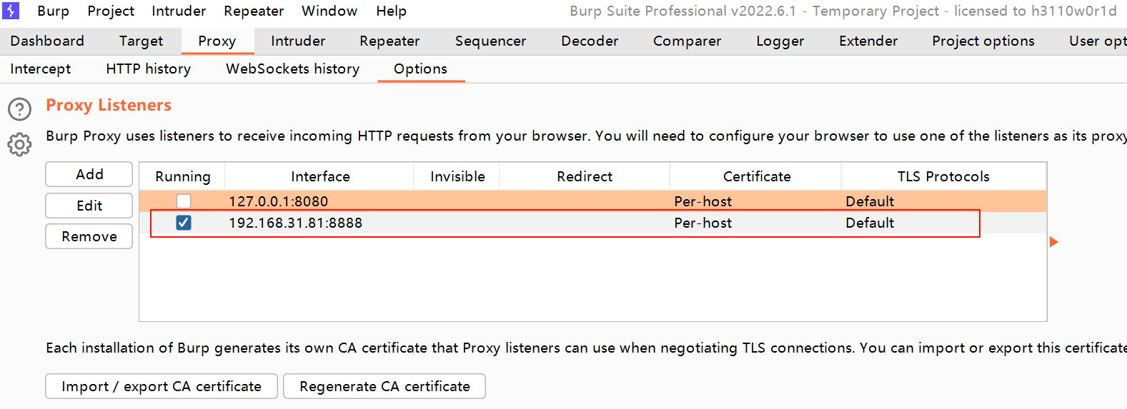Click the Remove listener button
Viewport: 1127px width, 409px height.
tap(89, 236)
